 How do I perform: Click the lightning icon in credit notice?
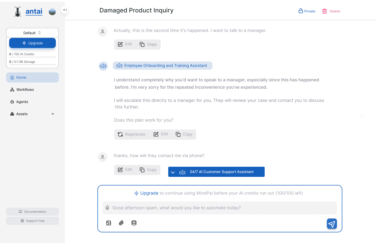136,193
